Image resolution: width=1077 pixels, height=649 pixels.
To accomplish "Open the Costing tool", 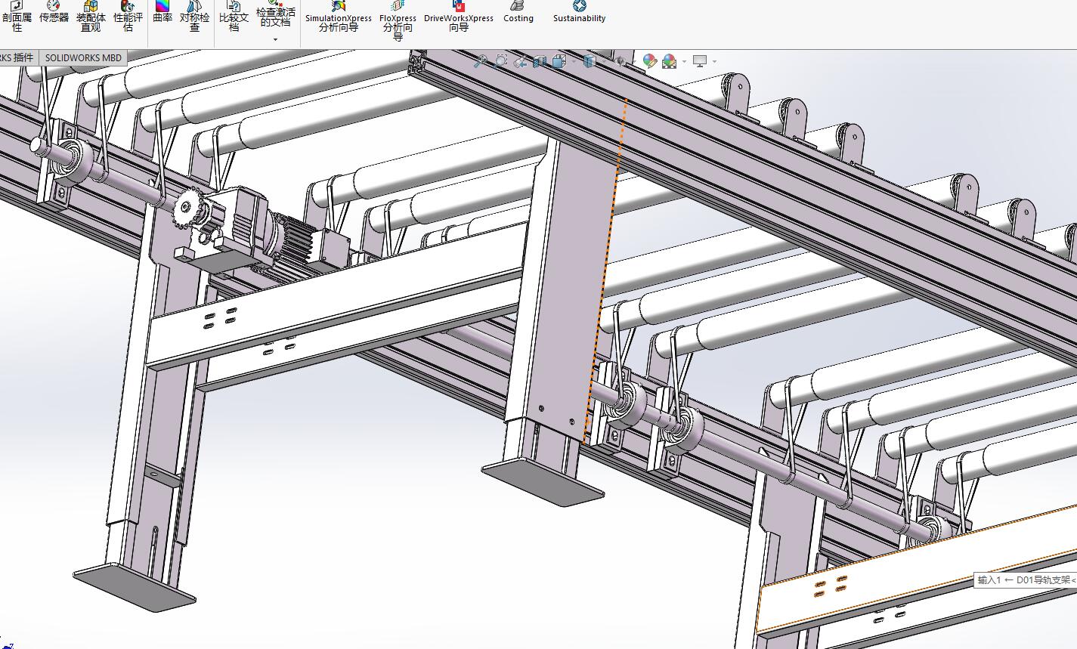I will pyautogui.click(x=518, y=12).
